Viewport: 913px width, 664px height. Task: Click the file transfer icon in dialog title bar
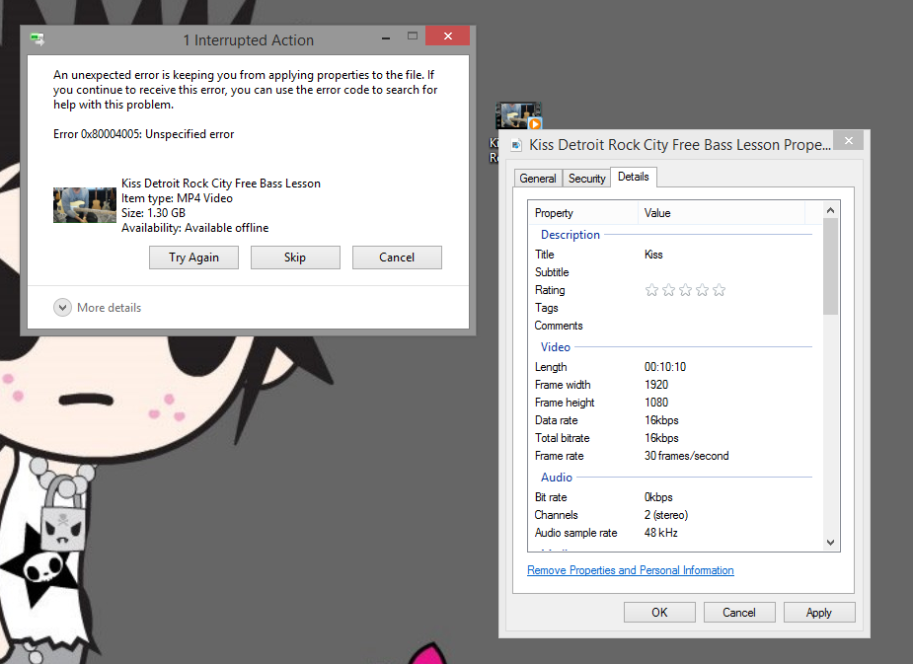point(38,39)
